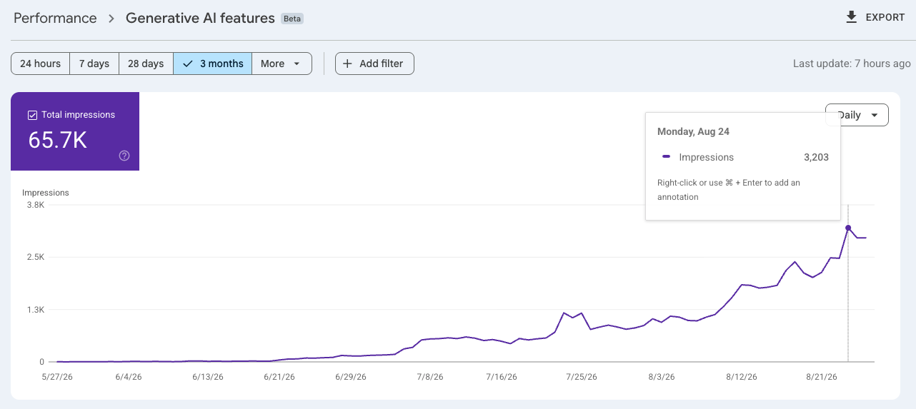Click the plus icon in Add filter
The width and height of the screenshot is (916, 409).
coord(347,64)
